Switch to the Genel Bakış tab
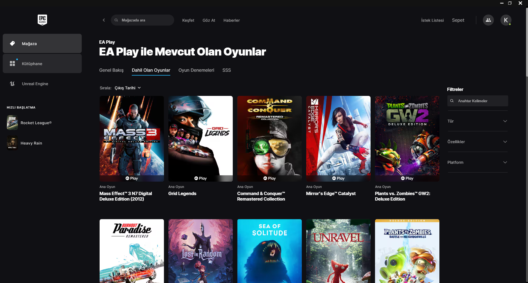 point(111,70)
